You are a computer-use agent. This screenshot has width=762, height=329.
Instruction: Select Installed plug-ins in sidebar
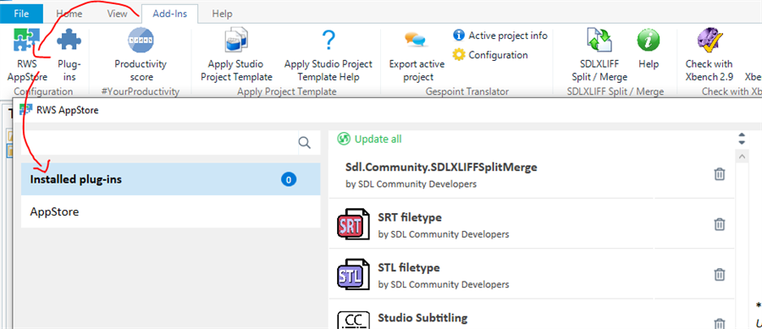coord(170,179)
